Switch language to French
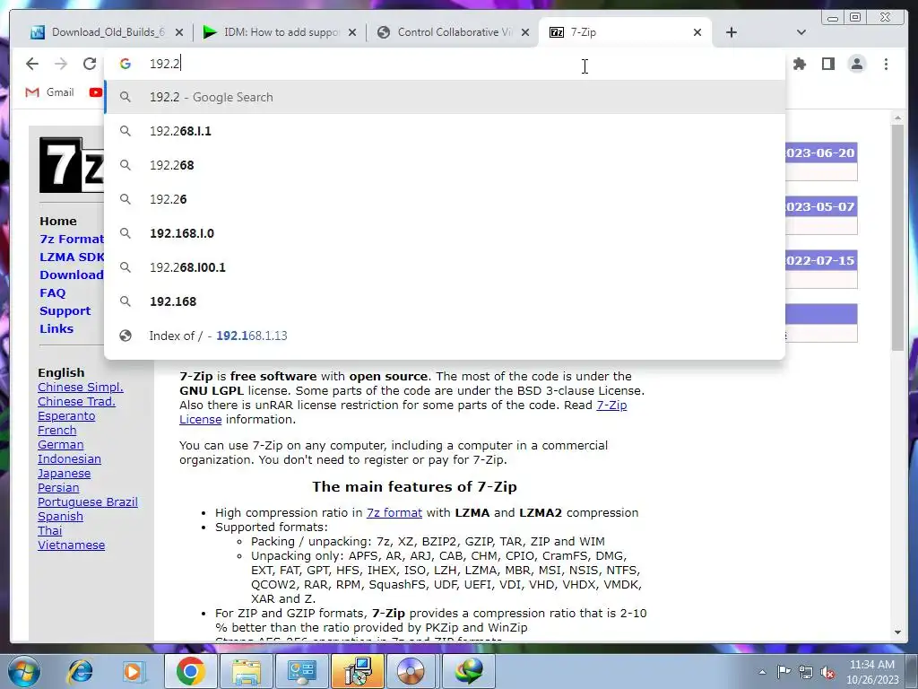This screenshot has height=689, width=918. click(x=56, y=431)
